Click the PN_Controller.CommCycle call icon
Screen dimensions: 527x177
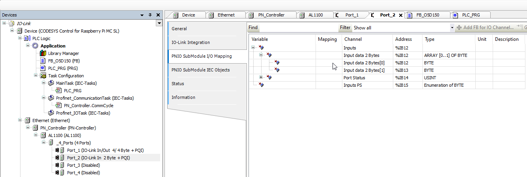click(x=59, y=106)
